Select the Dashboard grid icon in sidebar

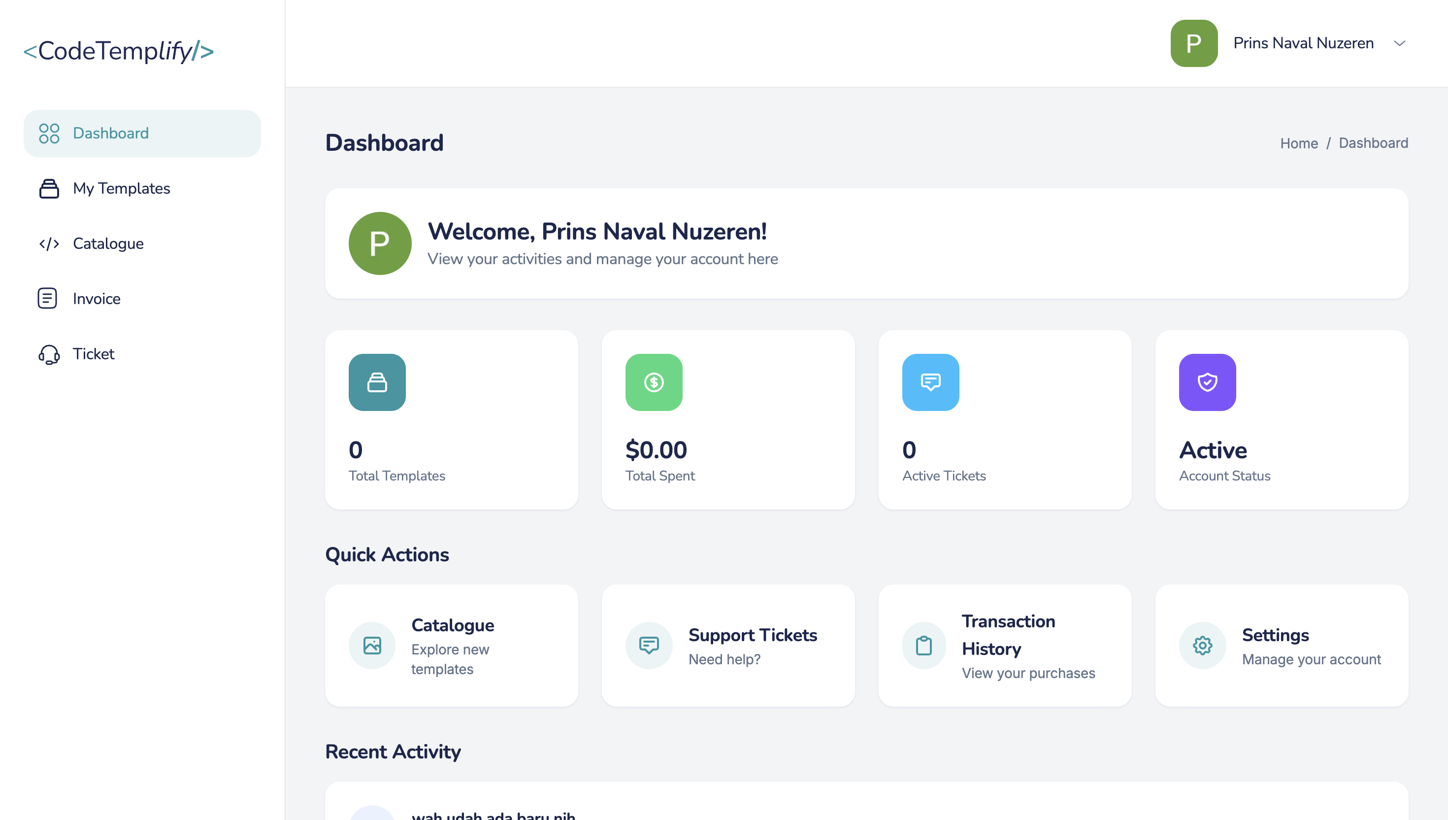pyautogui.click(x=50, y=133)
